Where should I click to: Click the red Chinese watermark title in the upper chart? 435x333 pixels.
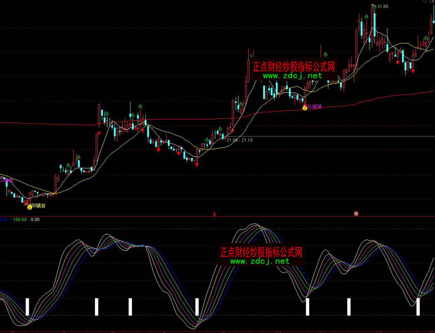[x=293, y=67]
